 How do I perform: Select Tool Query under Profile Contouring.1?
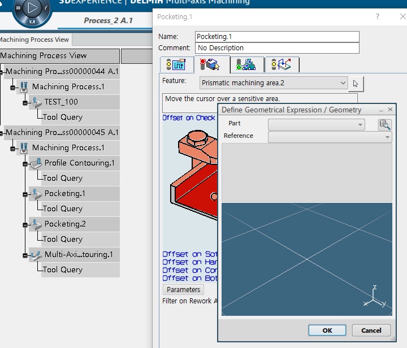pos(63,178)
